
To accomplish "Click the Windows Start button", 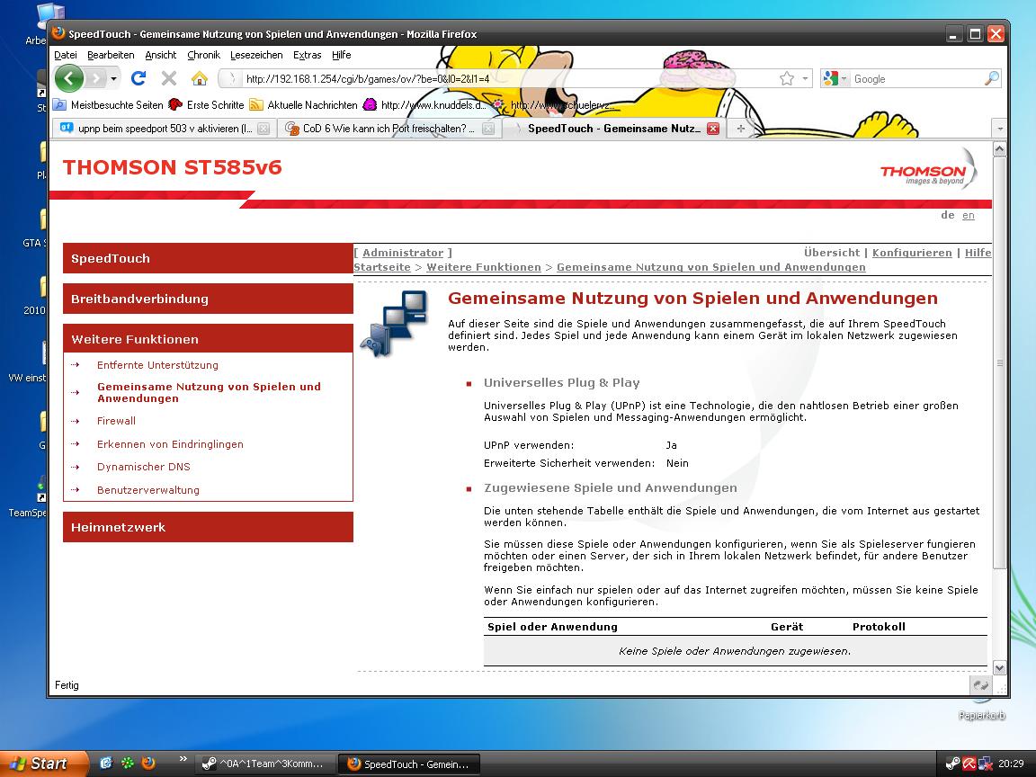I will click(x=43, y=764).
